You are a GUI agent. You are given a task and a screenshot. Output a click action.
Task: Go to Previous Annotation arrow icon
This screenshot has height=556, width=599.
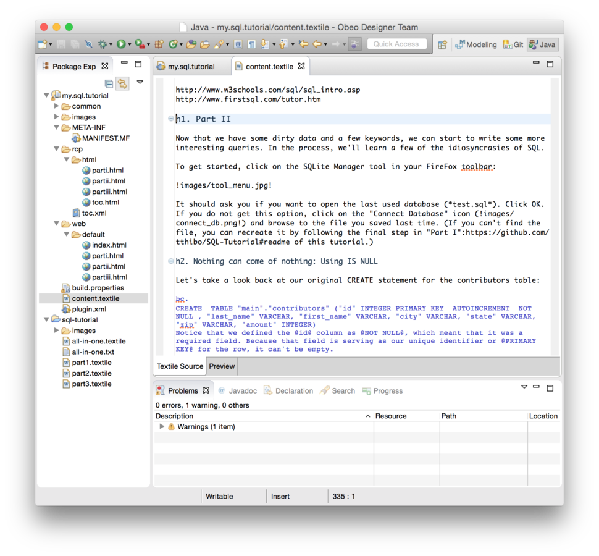(x=283, y=44)
